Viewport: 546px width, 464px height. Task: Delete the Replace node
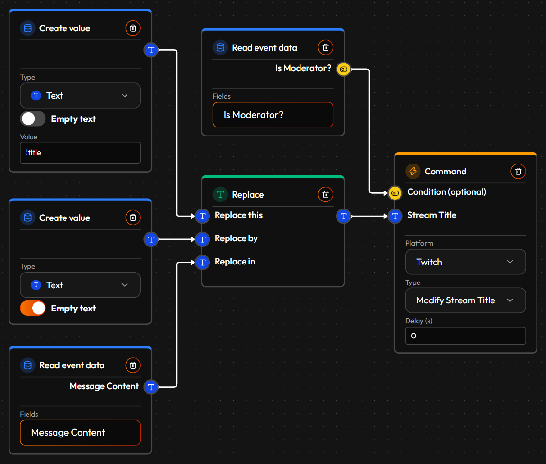click(326, 194)
